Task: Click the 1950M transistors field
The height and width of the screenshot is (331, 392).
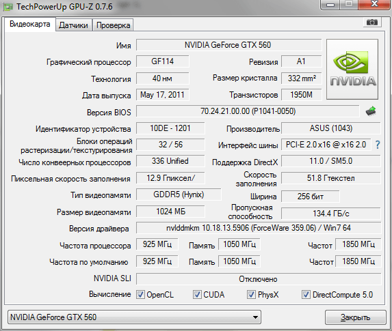Action: 301,95
